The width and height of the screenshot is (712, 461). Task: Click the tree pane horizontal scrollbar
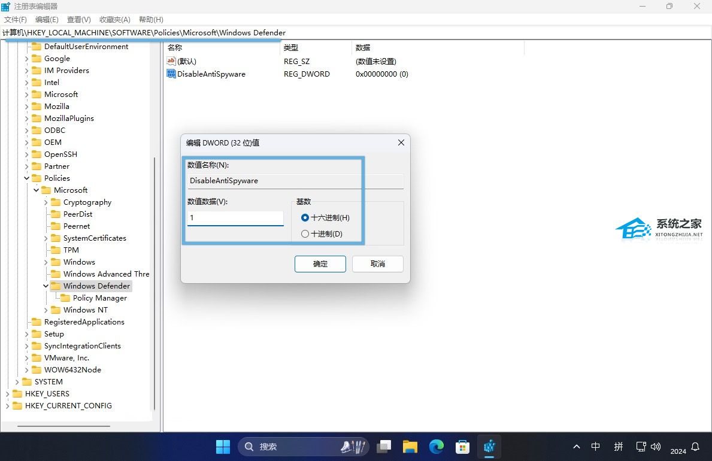click(x=63, y=426)
